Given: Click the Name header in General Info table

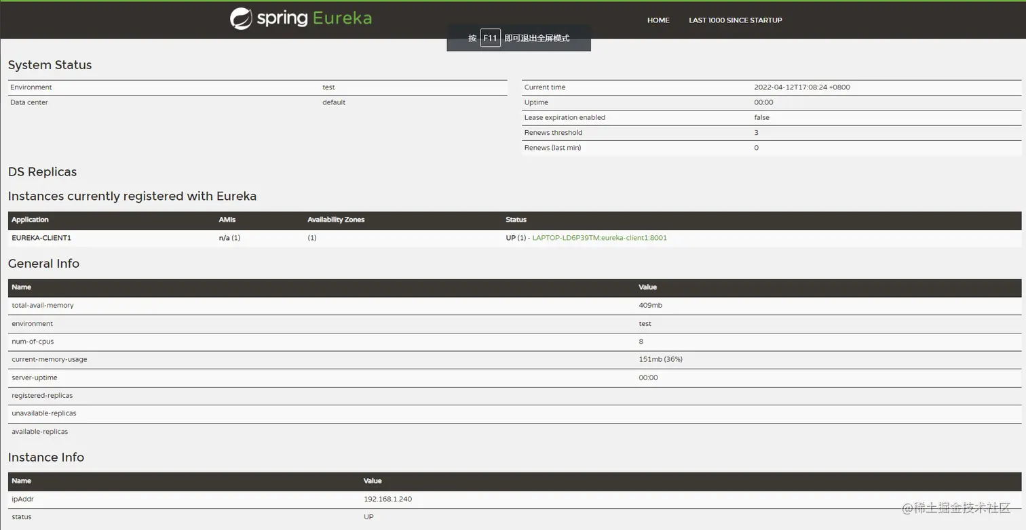Looking at the screenshot, I should pos(22,287).
